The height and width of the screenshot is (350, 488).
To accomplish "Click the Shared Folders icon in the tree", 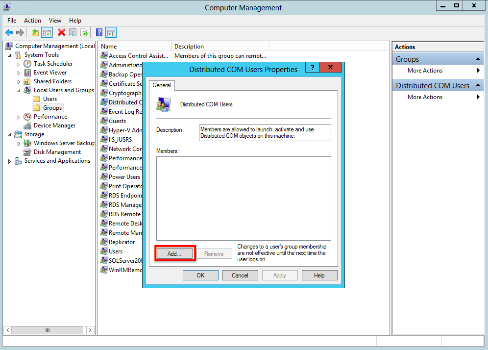I will (x=28, y=81).
